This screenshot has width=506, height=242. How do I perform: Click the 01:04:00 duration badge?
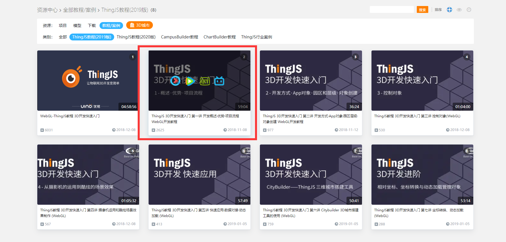[463, 107]
